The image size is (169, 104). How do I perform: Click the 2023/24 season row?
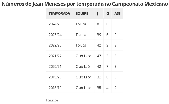tap(84, 35)
